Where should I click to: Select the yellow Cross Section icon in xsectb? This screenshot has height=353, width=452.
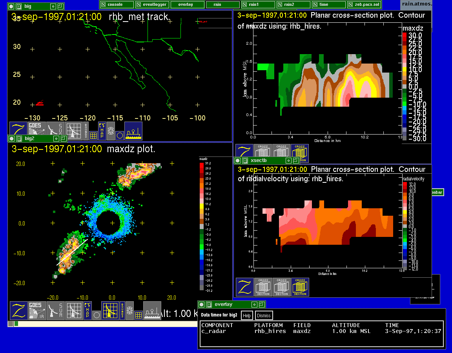pos(300,287)
